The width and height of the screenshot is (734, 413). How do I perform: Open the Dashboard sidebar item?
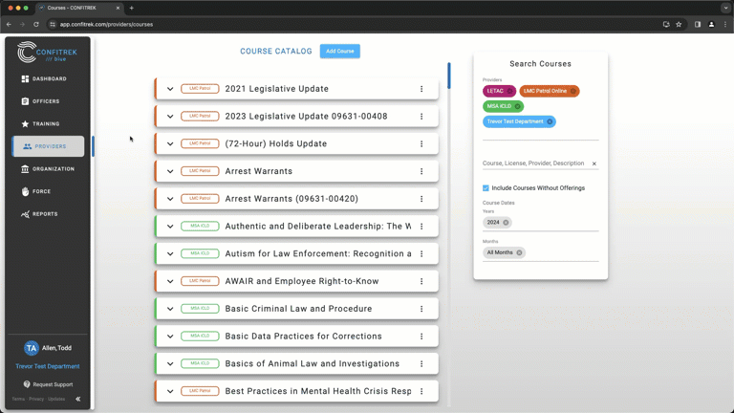[44, 78]
